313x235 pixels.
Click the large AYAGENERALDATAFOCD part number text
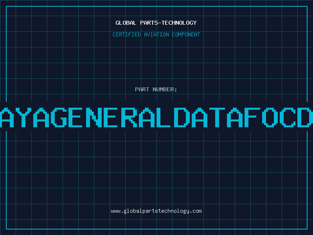click(x=156, y=117)
